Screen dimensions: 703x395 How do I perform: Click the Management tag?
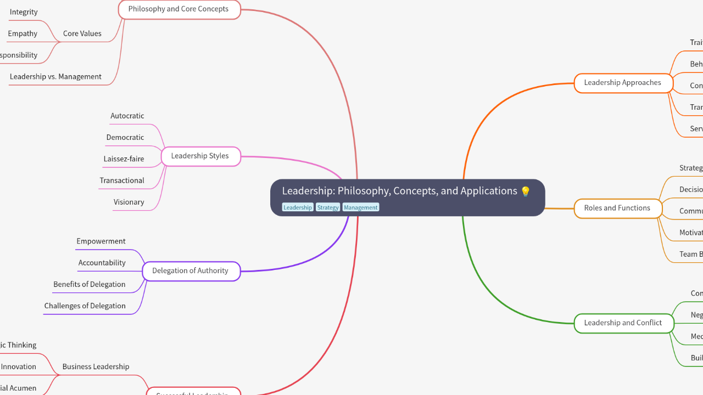pos(361,207)
